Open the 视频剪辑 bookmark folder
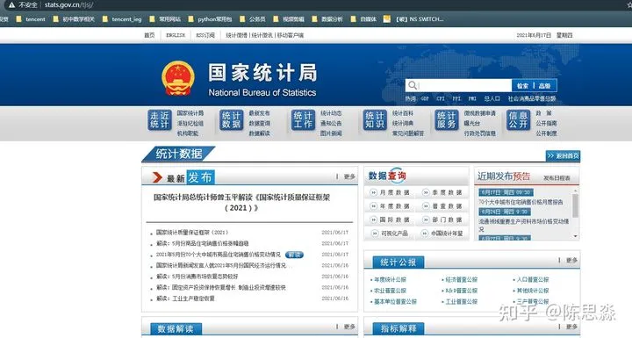632x338 pixels. [288, 19]
